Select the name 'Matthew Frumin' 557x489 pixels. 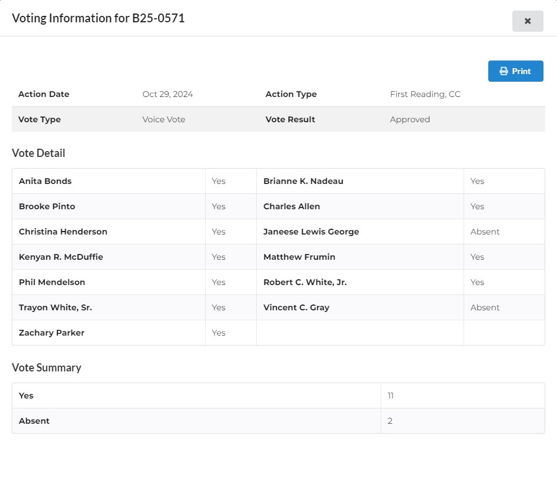point(299,257)
